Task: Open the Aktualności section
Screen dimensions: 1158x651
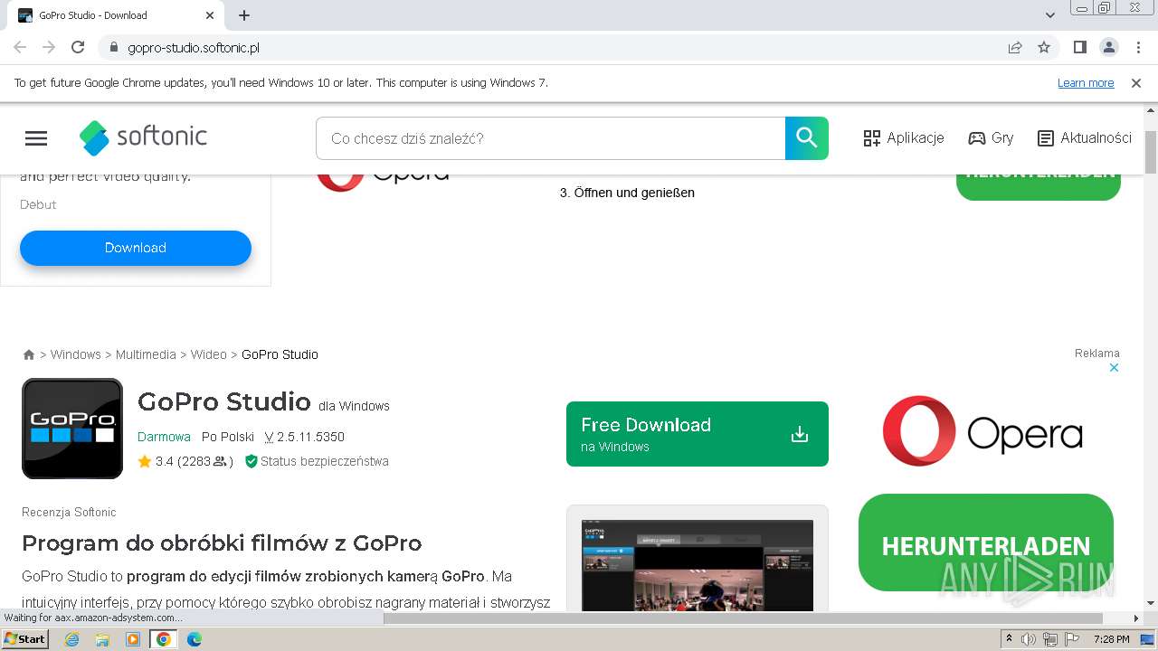Action: pos(1085,138)
